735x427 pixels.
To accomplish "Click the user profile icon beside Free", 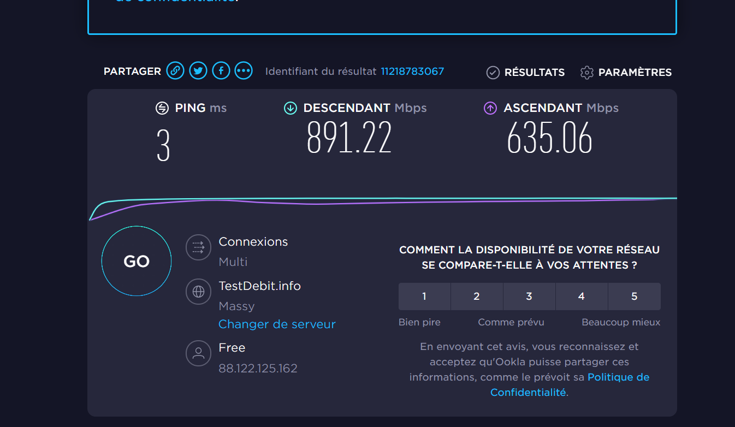I will tap(198, 353).
